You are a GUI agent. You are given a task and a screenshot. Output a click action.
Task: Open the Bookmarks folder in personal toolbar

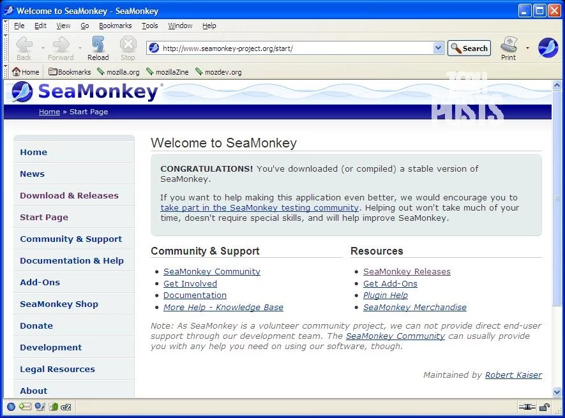click(70, 71)
